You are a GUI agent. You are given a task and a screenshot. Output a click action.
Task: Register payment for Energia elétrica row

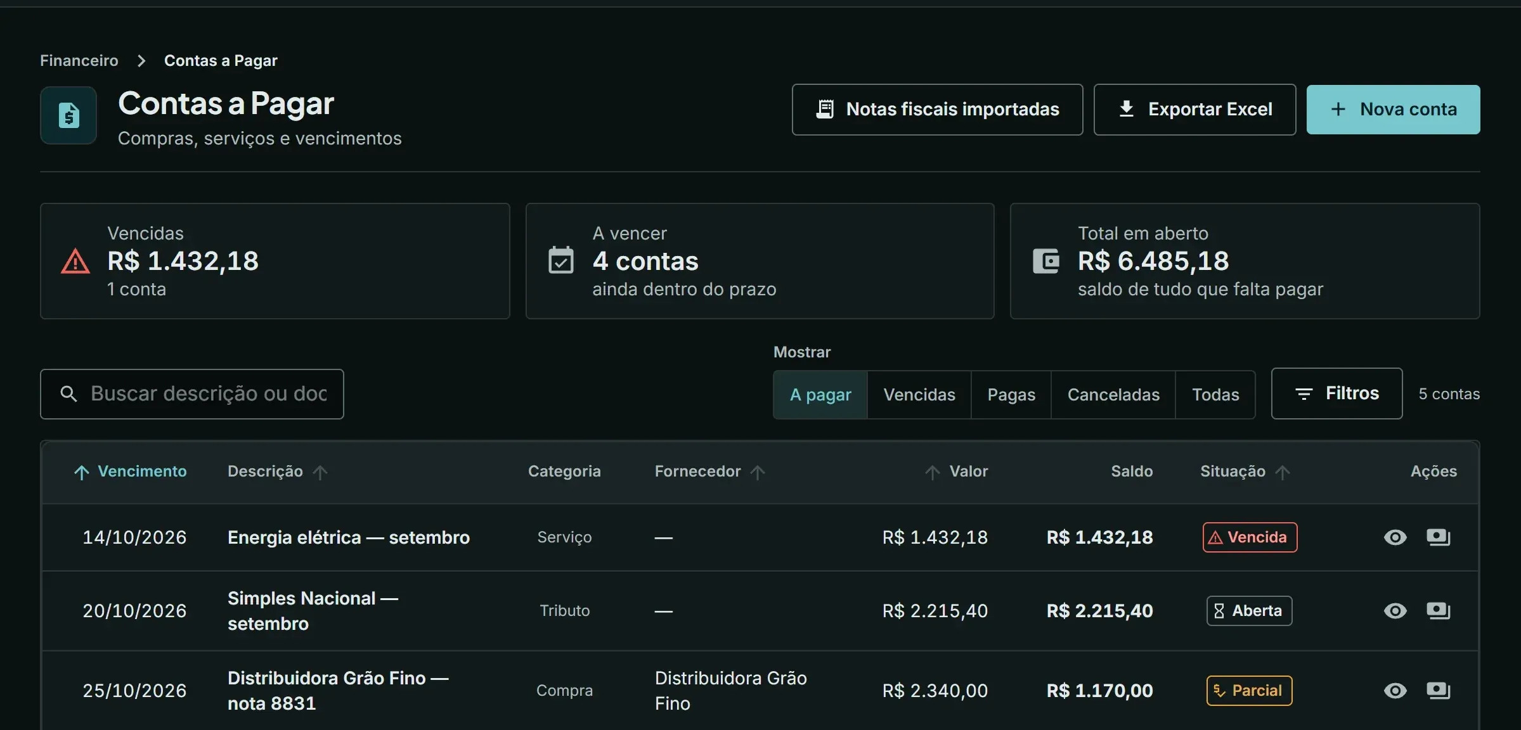point(1438,537)
